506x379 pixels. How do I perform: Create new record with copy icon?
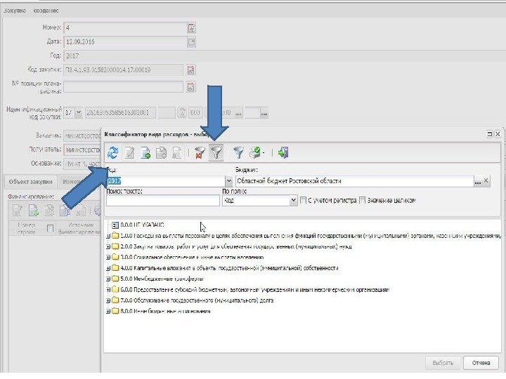coord(161,152)
